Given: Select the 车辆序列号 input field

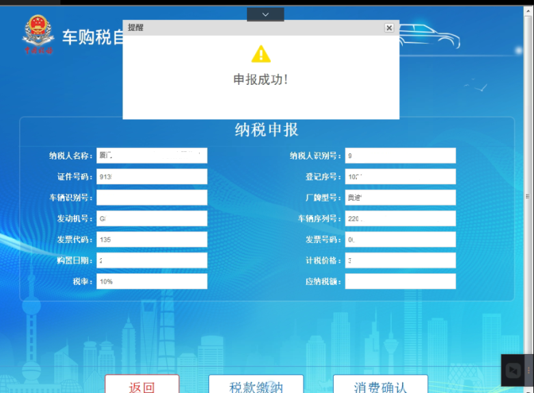Looking at the screenshot, I should (401, 218).
